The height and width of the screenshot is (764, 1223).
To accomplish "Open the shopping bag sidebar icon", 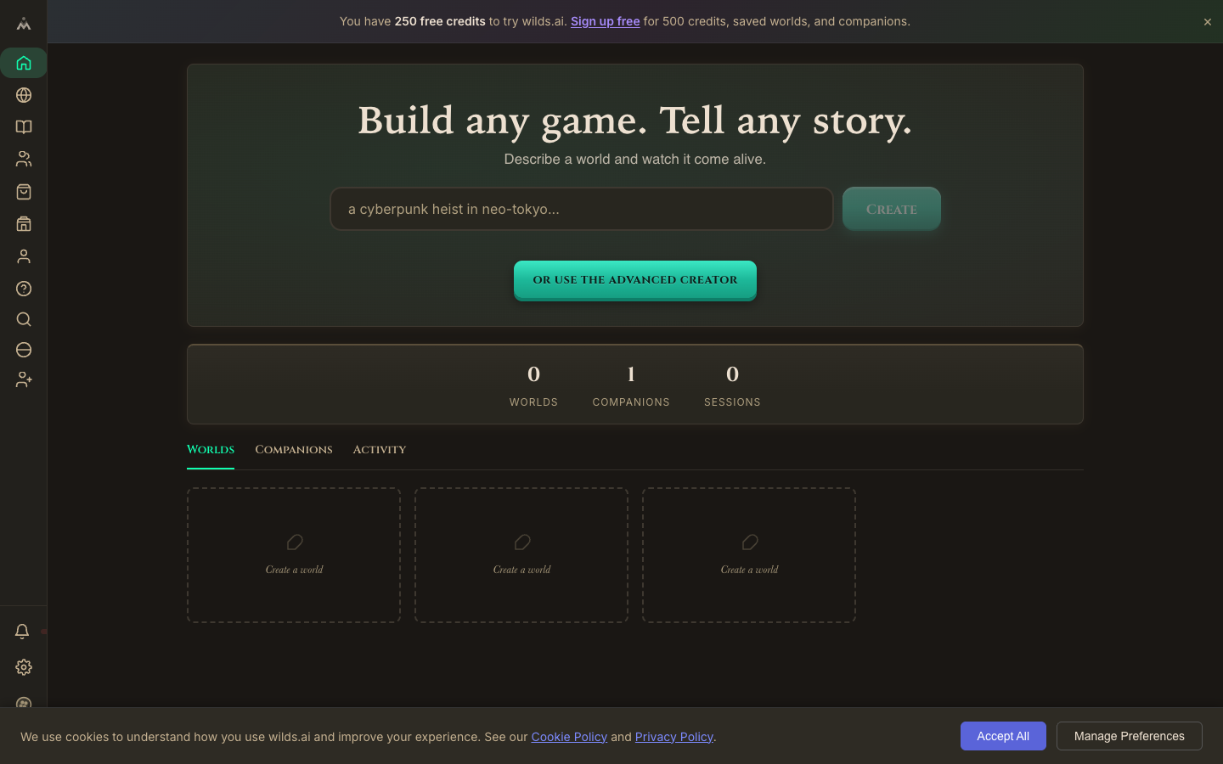I will click(x=24, y=192).
